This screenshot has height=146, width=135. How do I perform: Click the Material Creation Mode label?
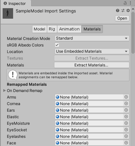pyautogui.click(x=29, y=39)
